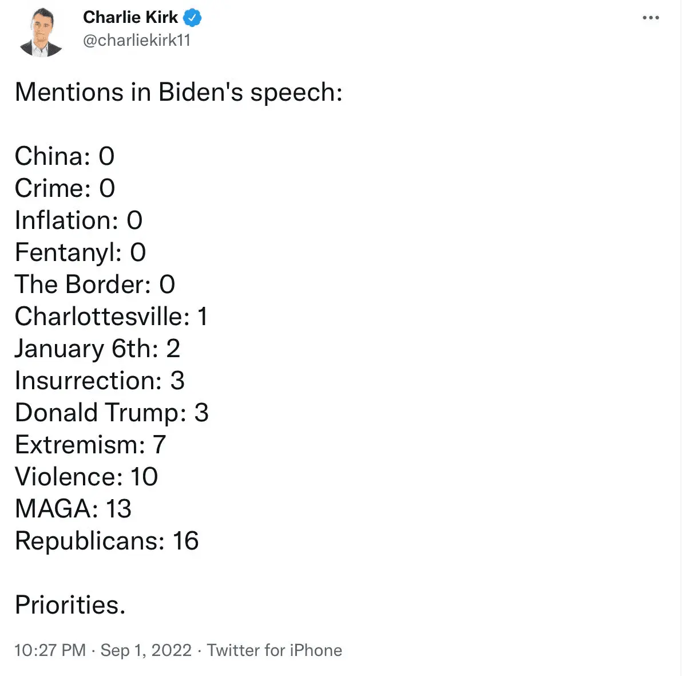Click the 'Violence: 10' text line

[x=86, y=477]
